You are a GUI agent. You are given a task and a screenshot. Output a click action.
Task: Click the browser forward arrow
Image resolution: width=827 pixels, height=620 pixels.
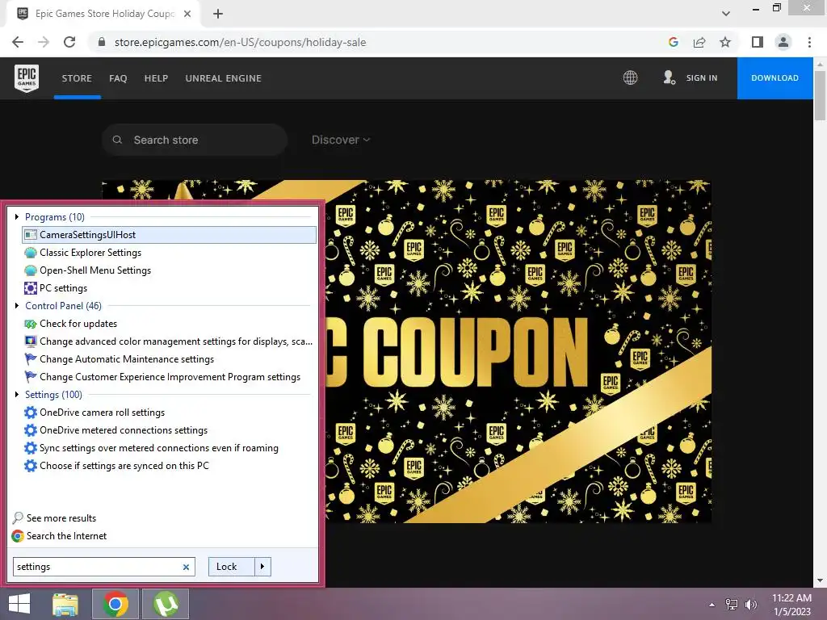pos(44,42)
